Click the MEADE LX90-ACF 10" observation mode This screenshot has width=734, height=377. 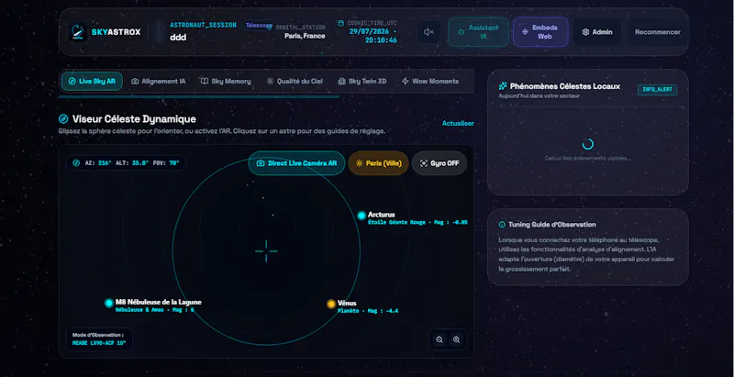click(x=99, y=343)
